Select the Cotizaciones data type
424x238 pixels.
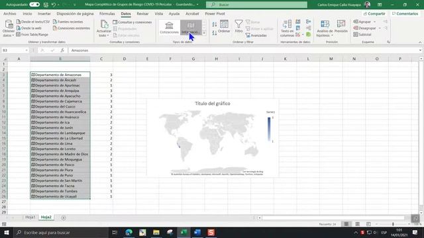(170, 28)
